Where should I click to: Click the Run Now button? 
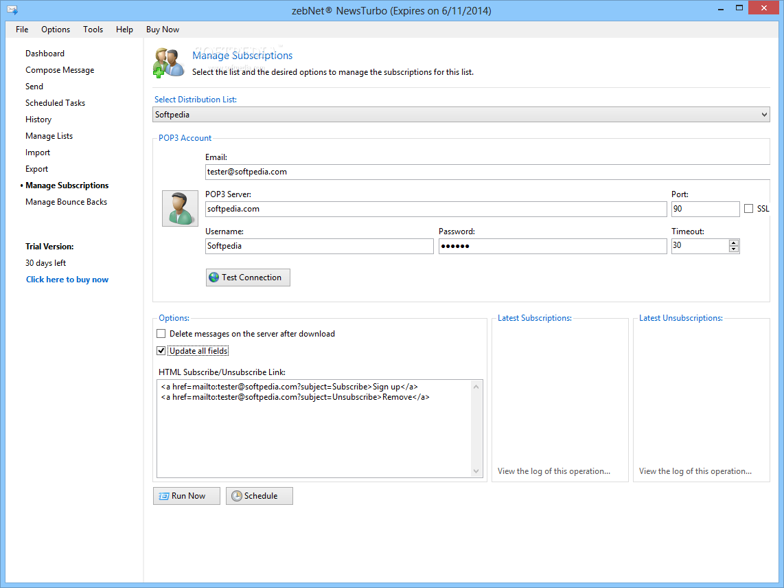[187, 496]
